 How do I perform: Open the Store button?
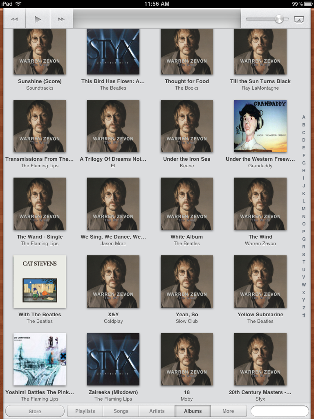coord(35,411)
